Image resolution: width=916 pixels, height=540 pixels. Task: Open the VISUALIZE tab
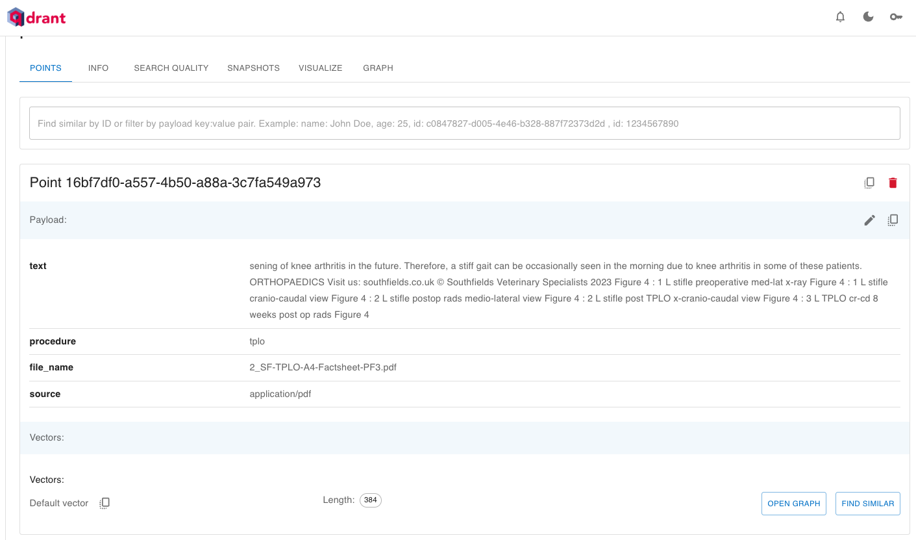tap(320, 68)
